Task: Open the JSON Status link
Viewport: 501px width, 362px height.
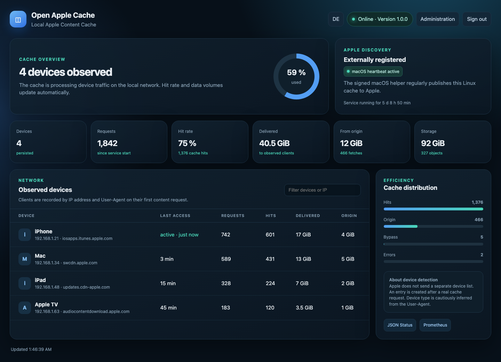Action: pos(400,325)
